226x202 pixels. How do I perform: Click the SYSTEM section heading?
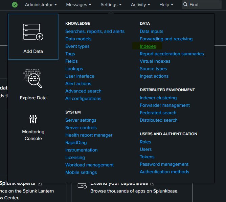(73, 112)
